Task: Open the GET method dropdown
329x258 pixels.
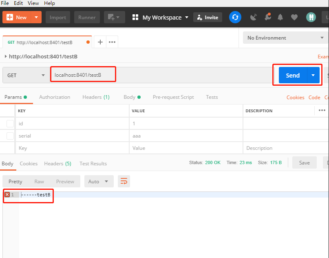Action: [26, 75]
